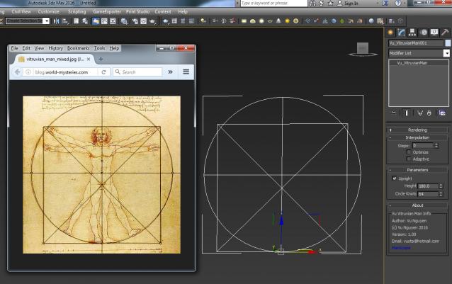
Task: Open the Display command panel tab
Action: click(x=434, y=33)
